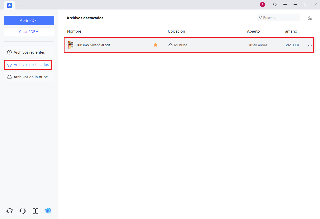Click the sync refresh icon in title bar
The height and width of the screenshot is (219, 320).
click(x=275, y=5)
